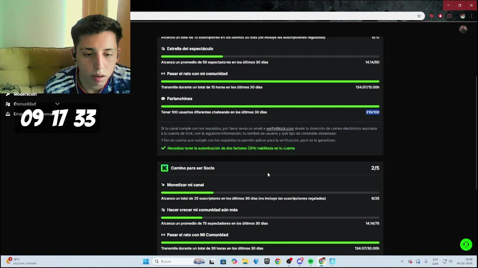The height and width of the screenshot is (268, 478).
Task: Open the blue F app in taskbar
Action: (x=332, y=262)
